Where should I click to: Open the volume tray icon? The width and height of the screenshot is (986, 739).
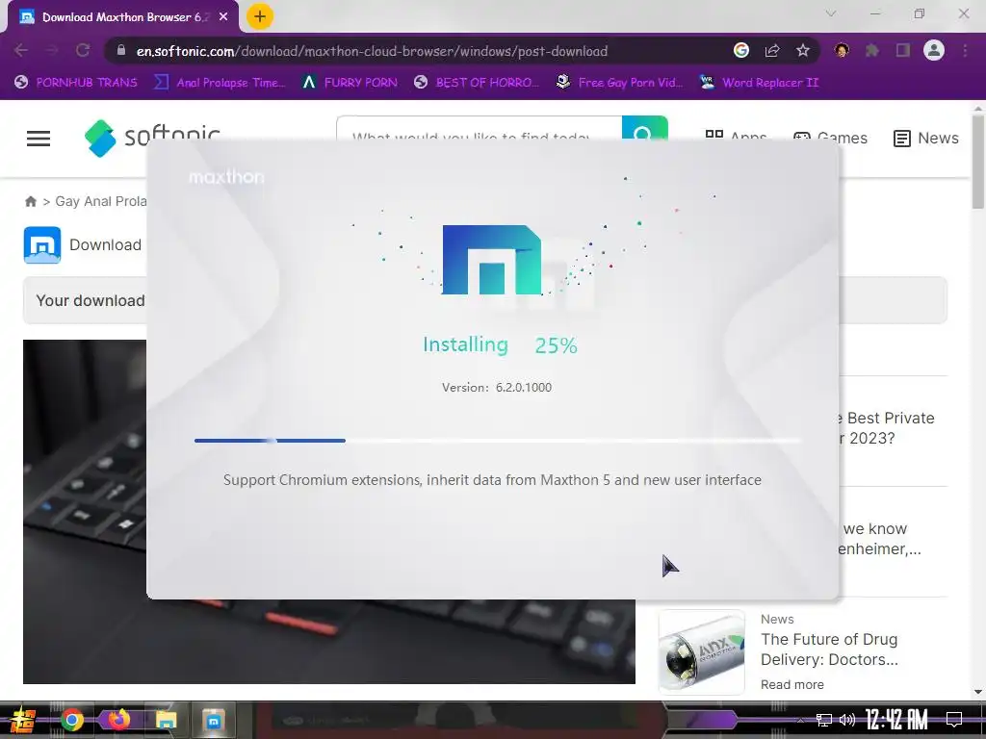(847, 720)
